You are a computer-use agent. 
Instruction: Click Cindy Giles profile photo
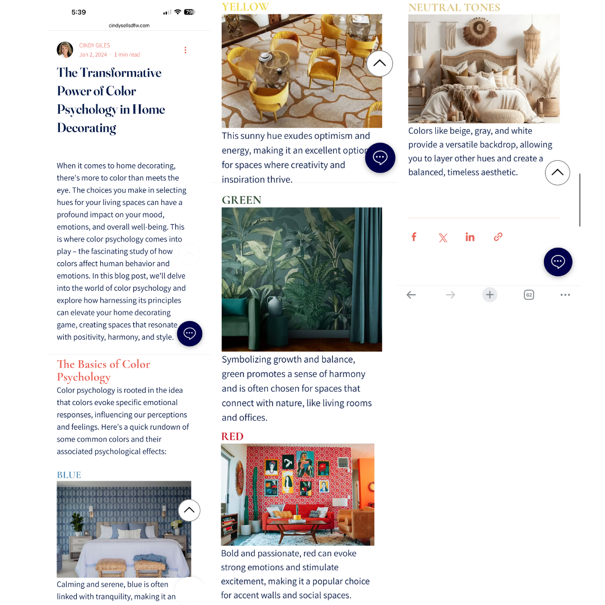click(65, 50)
